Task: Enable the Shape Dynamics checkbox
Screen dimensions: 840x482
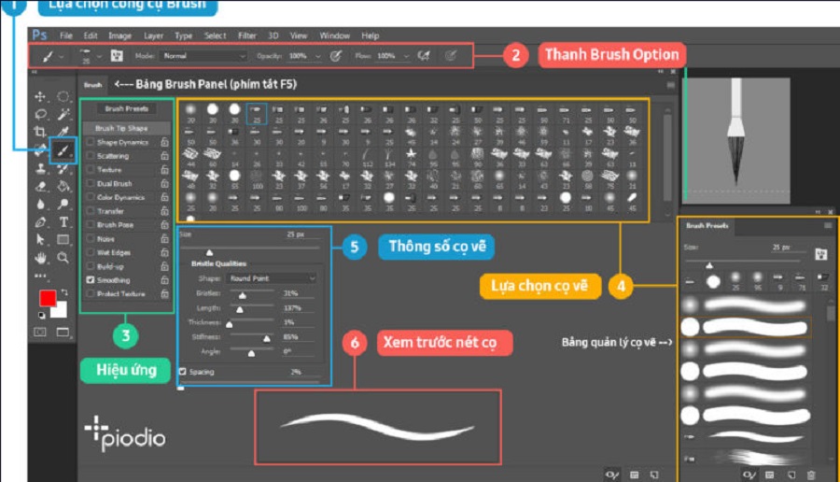Action: [91, 142]
